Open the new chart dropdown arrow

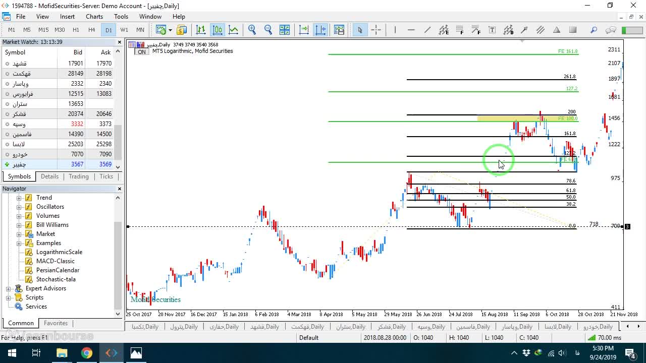pyautogui.click(x=170, y=30)
